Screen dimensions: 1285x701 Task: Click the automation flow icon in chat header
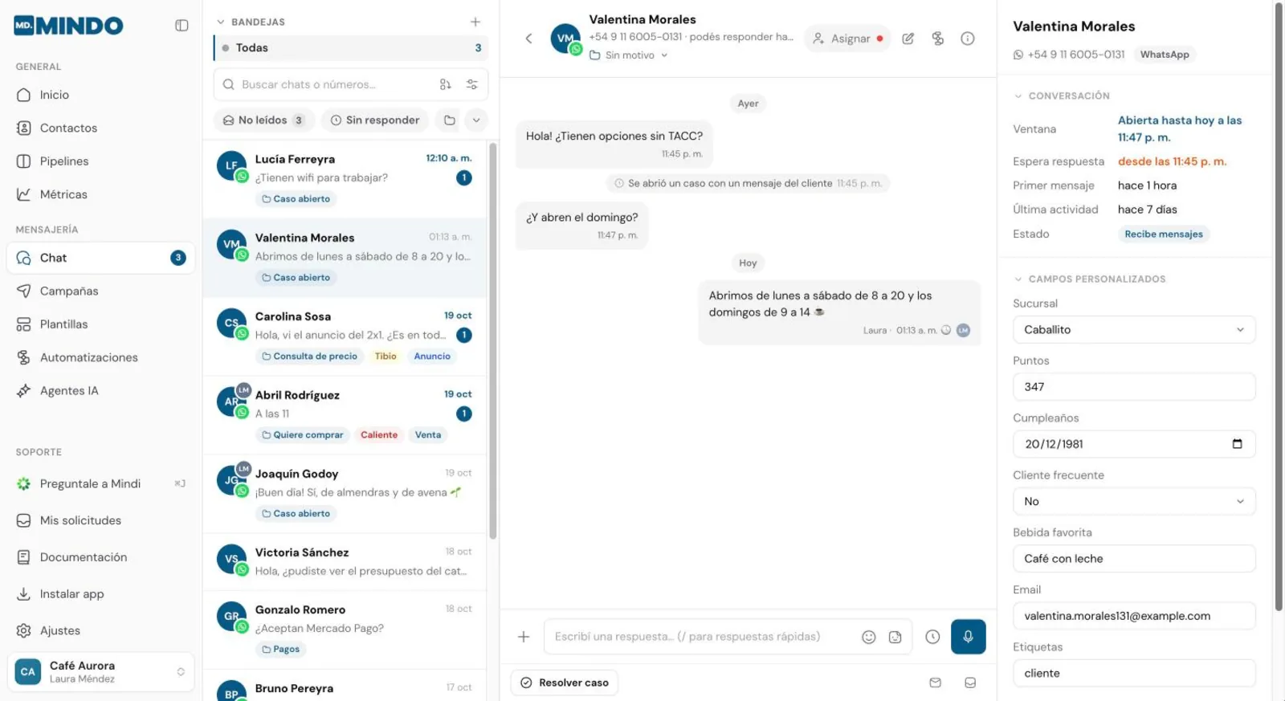coord(937,39)
